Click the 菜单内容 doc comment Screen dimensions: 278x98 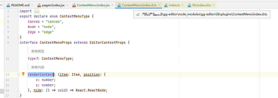[37, 67]
